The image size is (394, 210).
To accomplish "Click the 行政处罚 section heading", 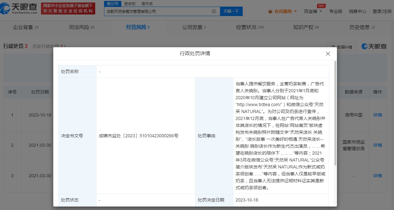I will pos(15,46).
